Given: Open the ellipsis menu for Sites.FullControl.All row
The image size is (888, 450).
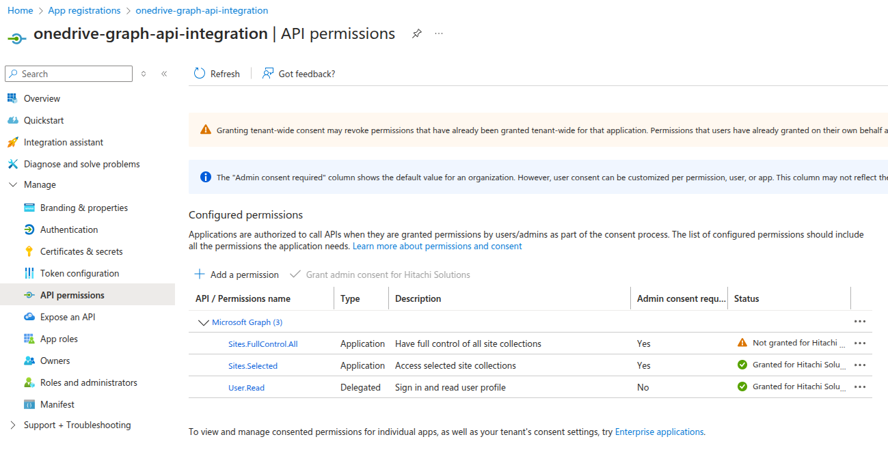Looking at the screenshot, I should [x=860, y=343].
